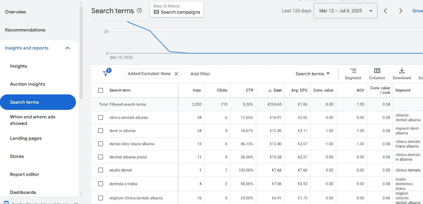423x204 pixels.
Task: Open the Search terms help icon
Action: pos(139,11)
